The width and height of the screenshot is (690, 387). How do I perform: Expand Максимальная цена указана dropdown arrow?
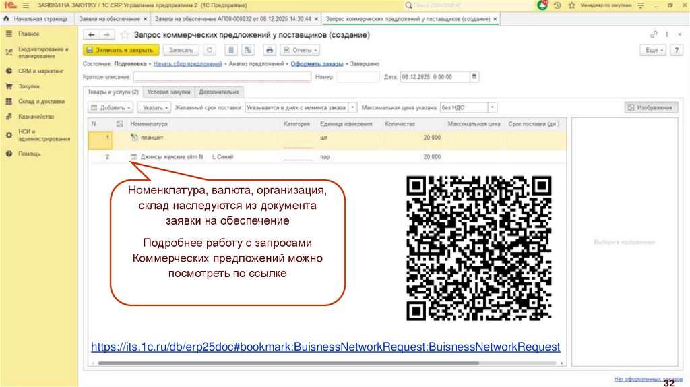[x=493, y=107]
